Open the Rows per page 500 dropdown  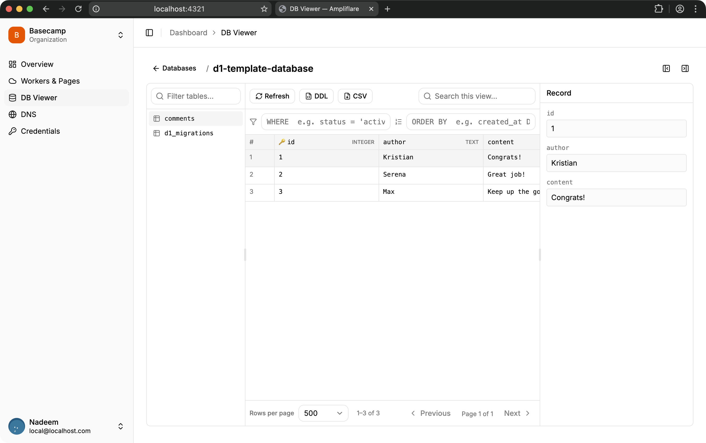[323, 413]
